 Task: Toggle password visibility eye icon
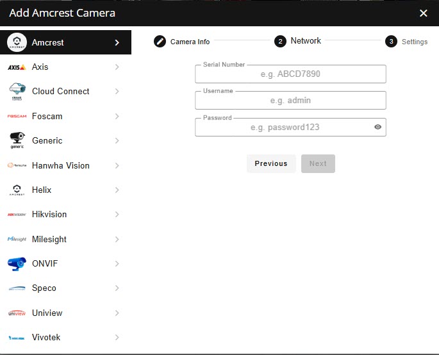pyautogui.click(x=378, y=127)
